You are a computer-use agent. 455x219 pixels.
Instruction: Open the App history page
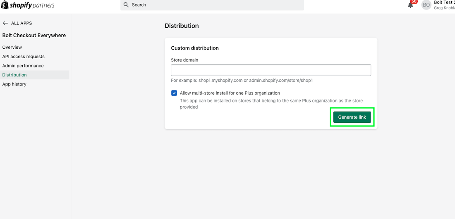pos(14,84)
